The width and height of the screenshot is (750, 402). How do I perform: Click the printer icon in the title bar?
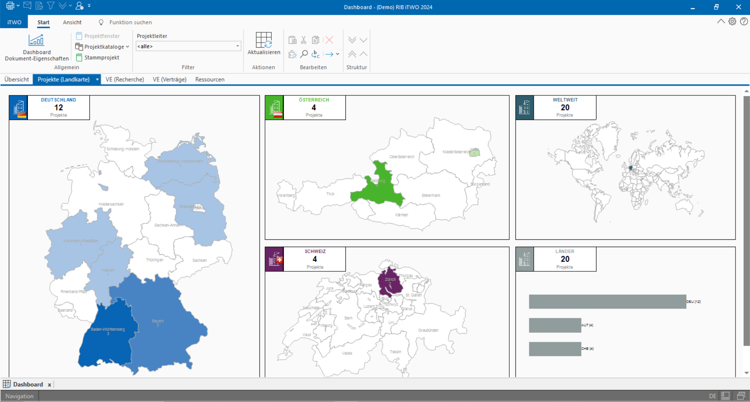[x=10, y=6]
